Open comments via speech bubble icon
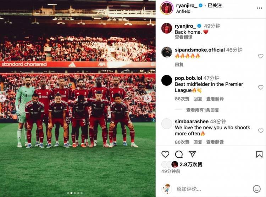This screenshot has width=266, height=197. tap(179, 154)
